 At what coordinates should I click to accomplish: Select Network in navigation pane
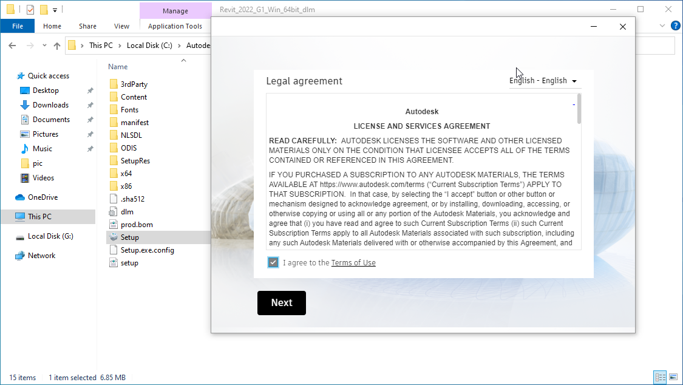coord(41,256)
